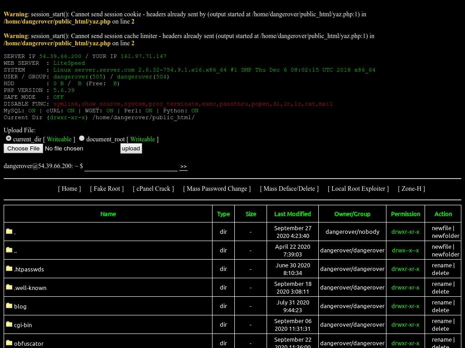This screenshot has height=348, width=465.
Task: Click the folder icon beside obfuscator
Action: tap(9, 343)
